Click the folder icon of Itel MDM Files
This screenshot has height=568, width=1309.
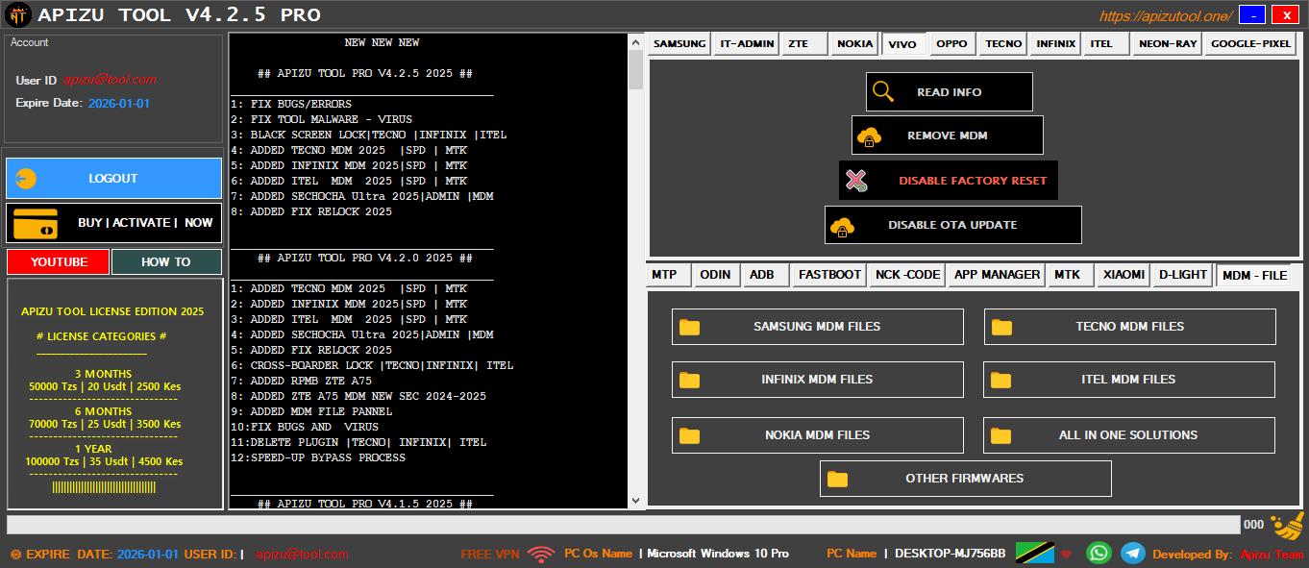point(1001,380)
